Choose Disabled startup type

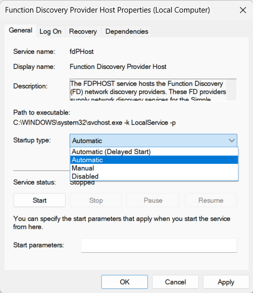(x=154, y=176)
